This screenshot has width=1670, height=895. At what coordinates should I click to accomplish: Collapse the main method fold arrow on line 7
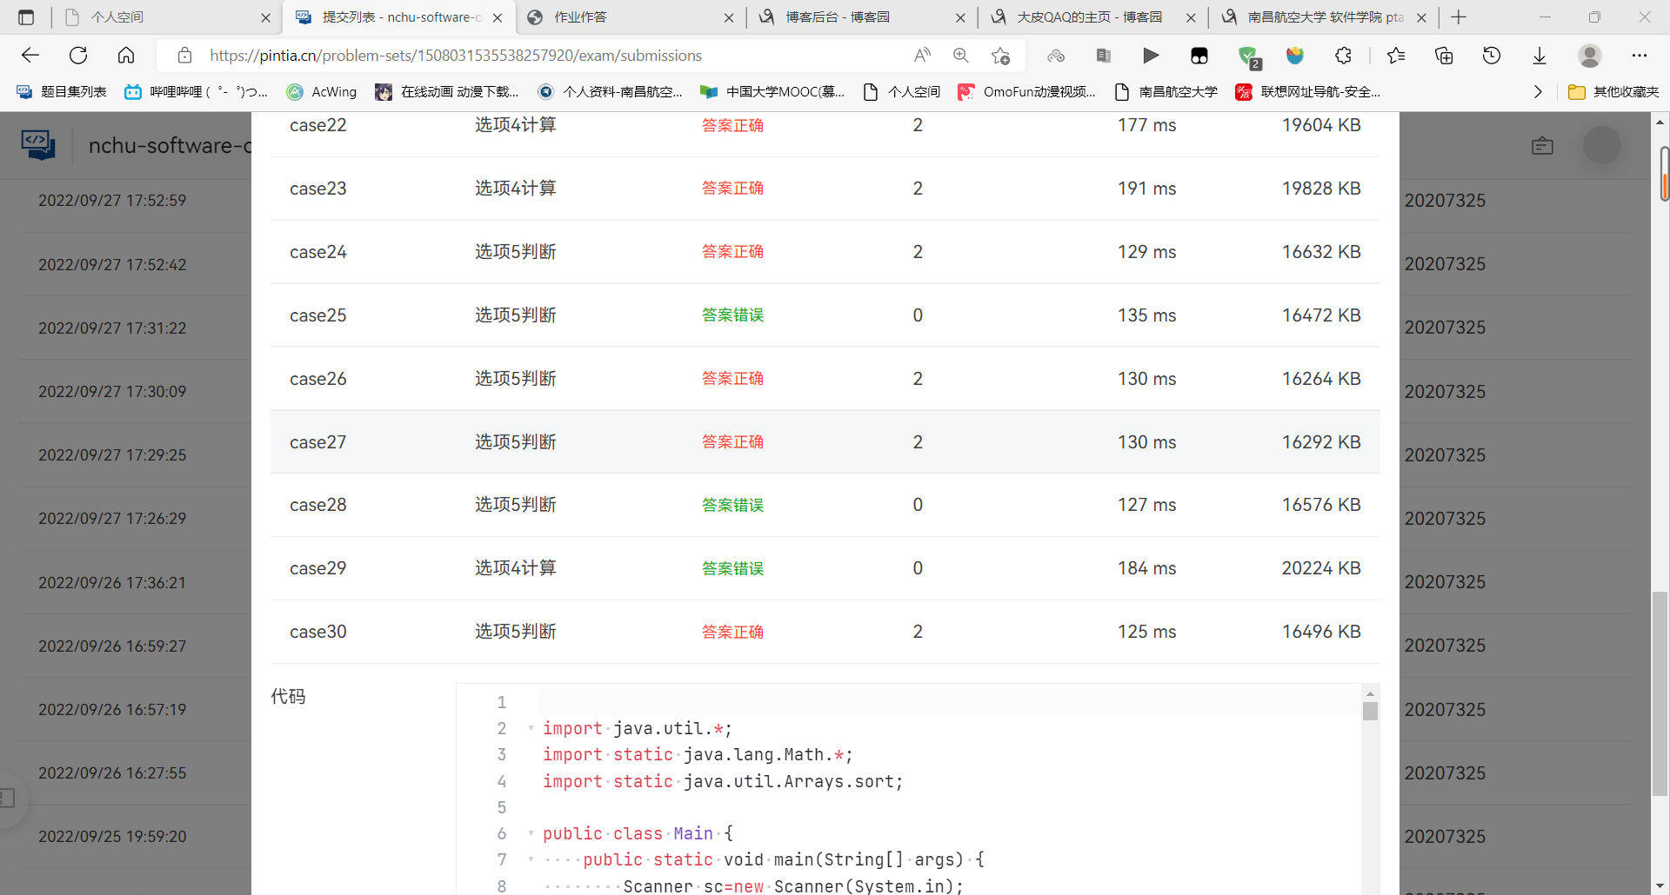pos(531,859)
